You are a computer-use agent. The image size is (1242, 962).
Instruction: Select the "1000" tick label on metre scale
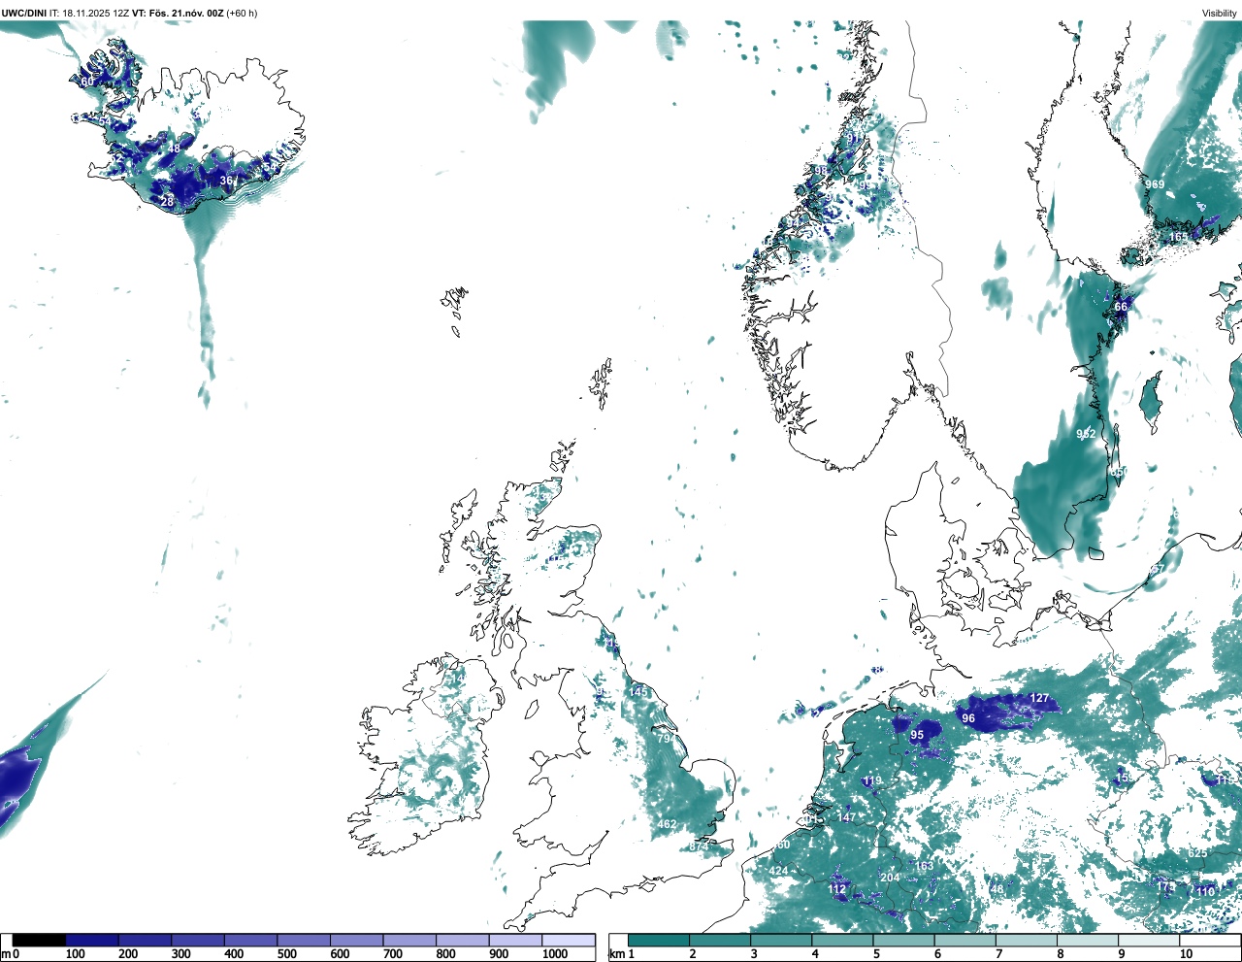[x=555, y=954]
